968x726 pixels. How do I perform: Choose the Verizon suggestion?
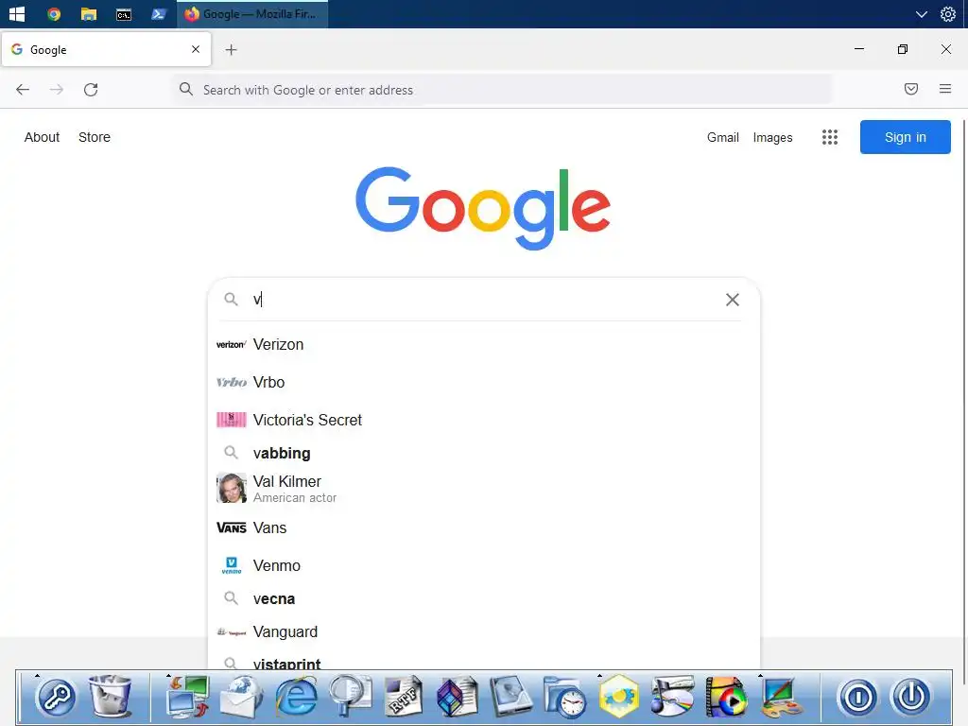click(x=484, y=344)
